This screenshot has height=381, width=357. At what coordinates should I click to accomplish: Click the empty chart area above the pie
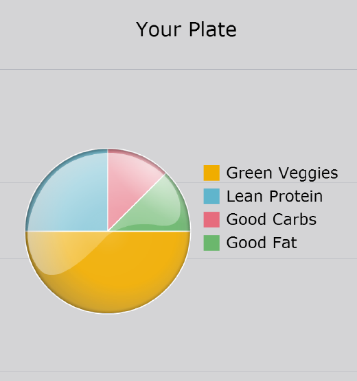point(178,110)
